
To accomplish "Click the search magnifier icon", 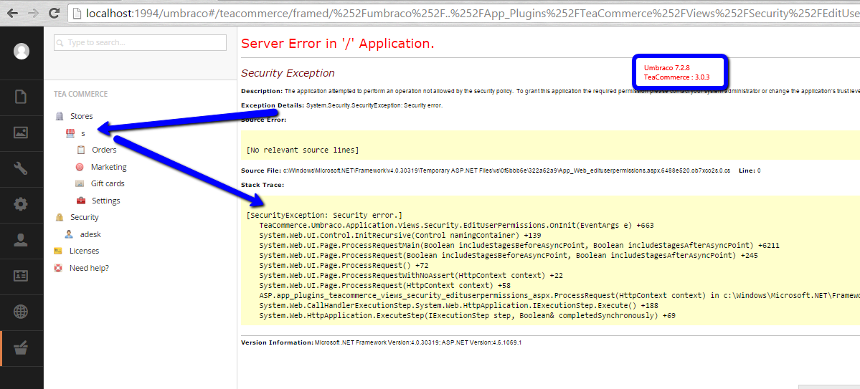I will click(60, 43).
